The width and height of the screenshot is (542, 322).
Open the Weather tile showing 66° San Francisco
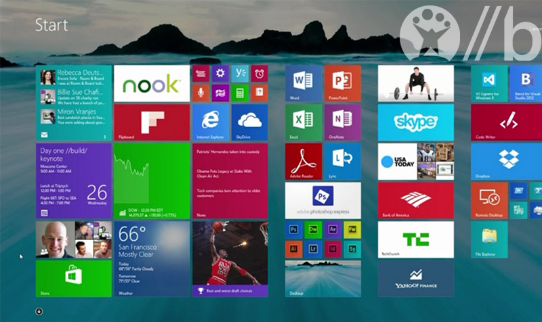tap(152, 259)
